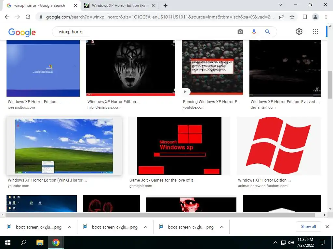Open Google quick settings gear
This screenshot has height=249, width=333.
(299, 31)
